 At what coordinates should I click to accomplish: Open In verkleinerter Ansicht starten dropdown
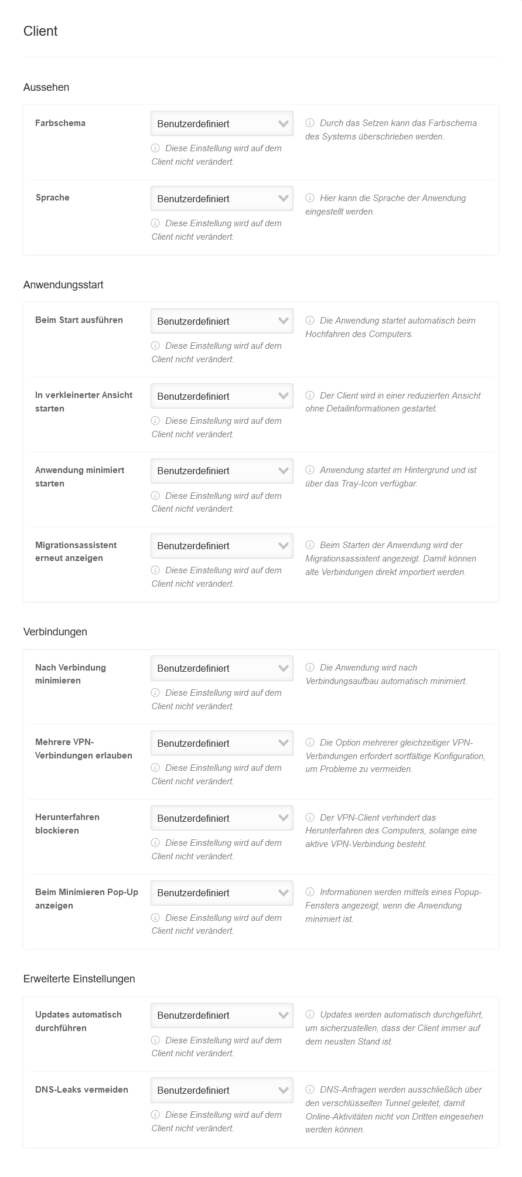[x=221, y=396]
